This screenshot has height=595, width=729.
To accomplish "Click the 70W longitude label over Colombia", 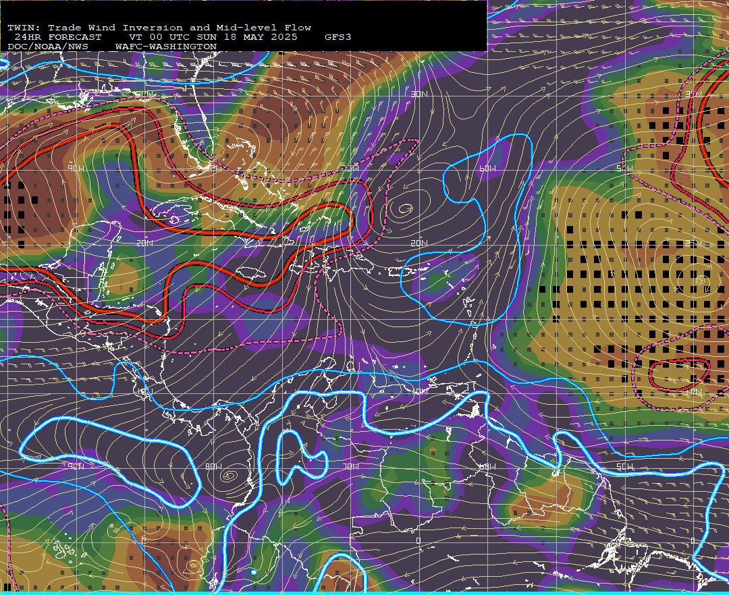I will pyautogui.click(x=350, y=466).
